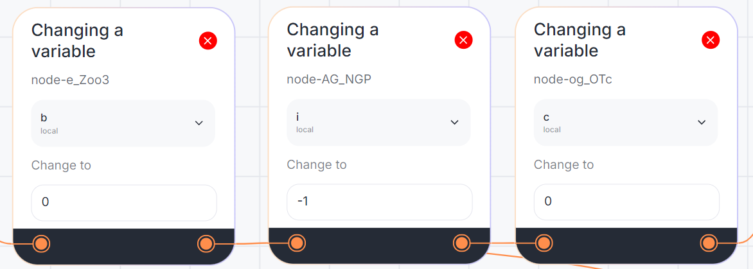Click the node-AG_NGP identifier label
Screen dimensions: 753x269
(329, 80)
